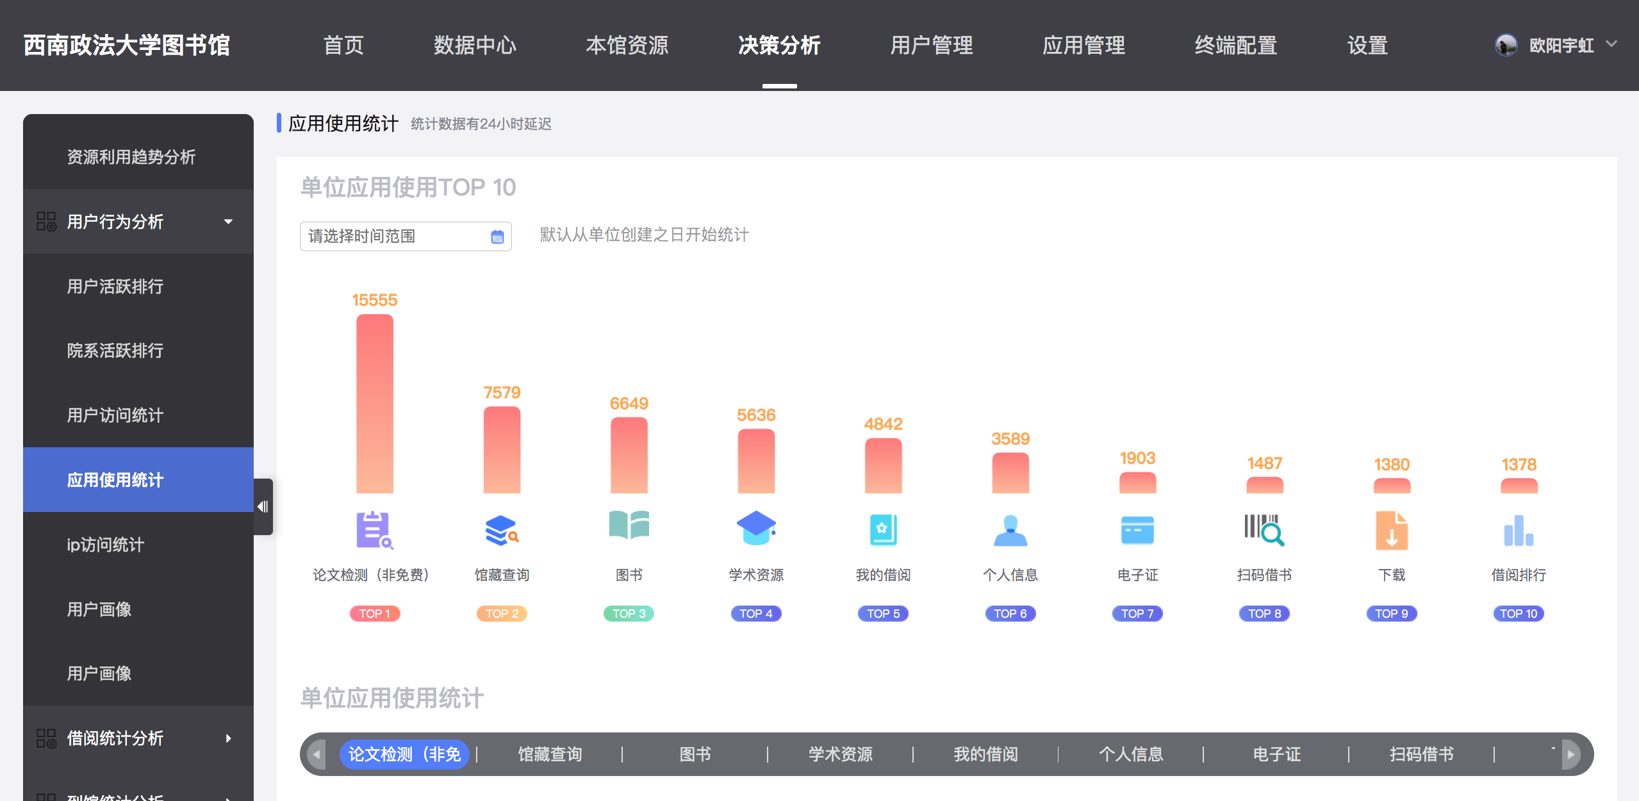This screenshot has height=801, width=1639.
Task: Go to ip访问统计 in the sidebar
Action: click(106, 545)
